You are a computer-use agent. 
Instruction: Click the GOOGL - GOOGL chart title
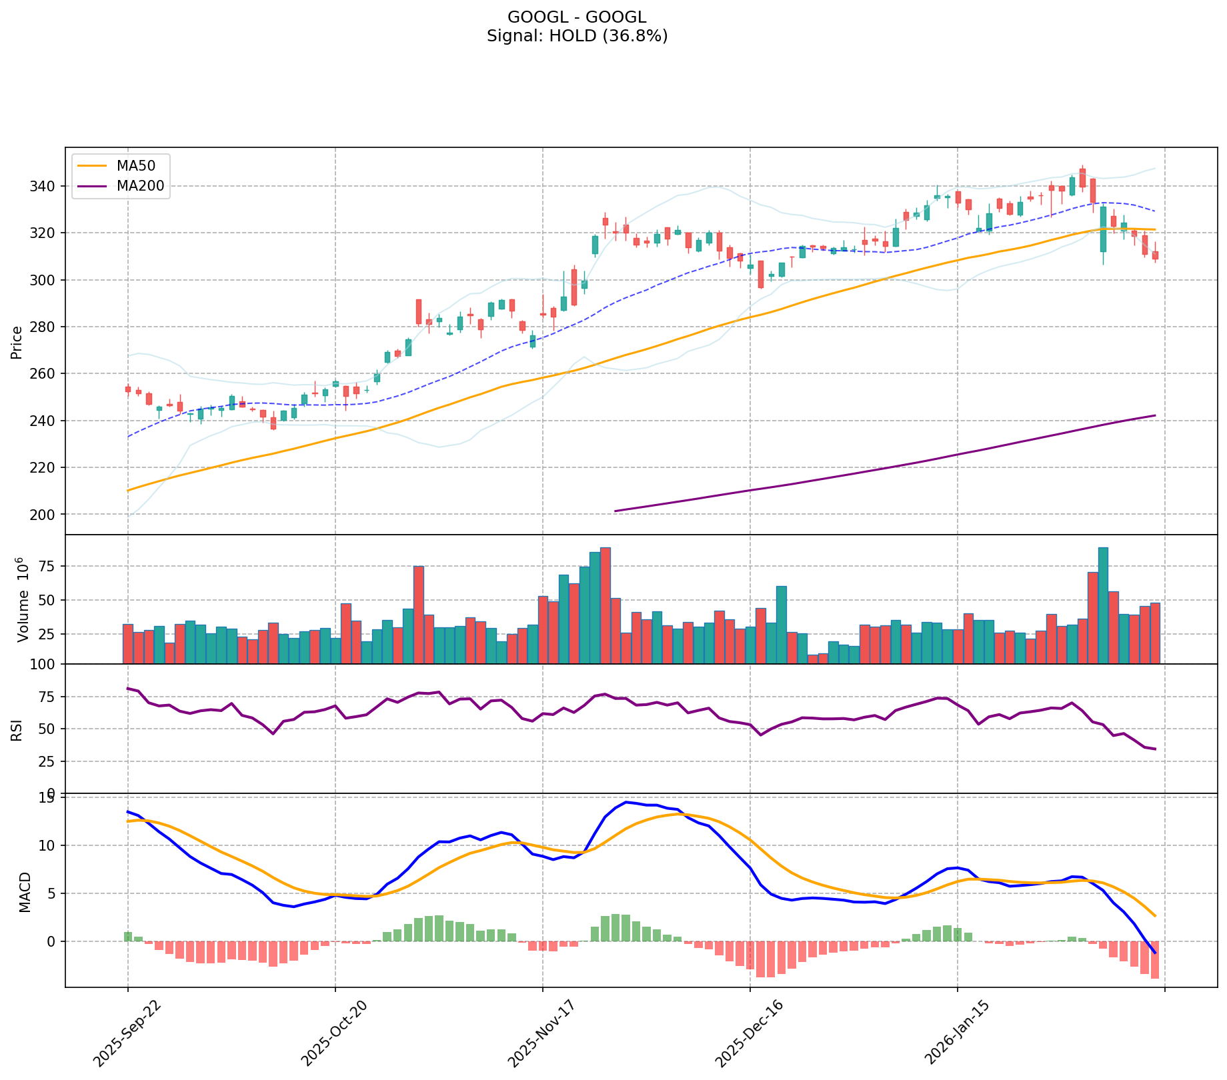point(577,17)
